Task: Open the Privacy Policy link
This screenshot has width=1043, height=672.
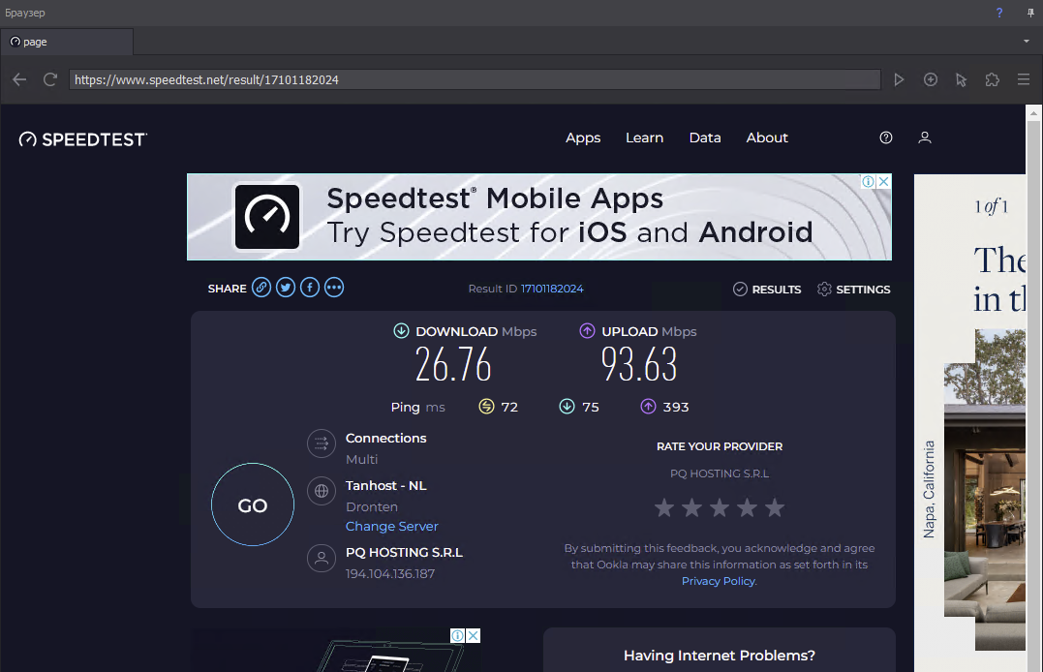Action: (718, 581)
